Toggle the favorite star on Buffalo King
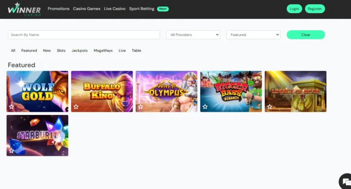This screenshot has width=351, height=189. (x=76, y=107)
